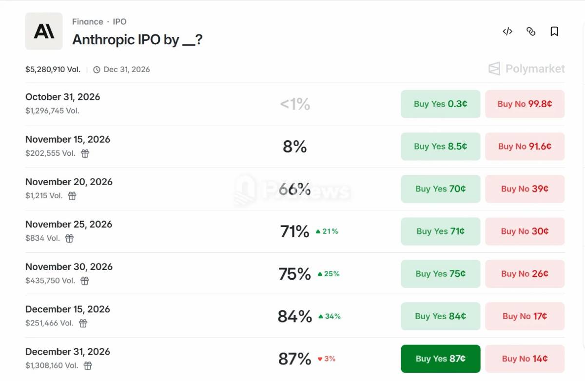Buy No at 91.6¢ for November 15

tap(525, 146)
